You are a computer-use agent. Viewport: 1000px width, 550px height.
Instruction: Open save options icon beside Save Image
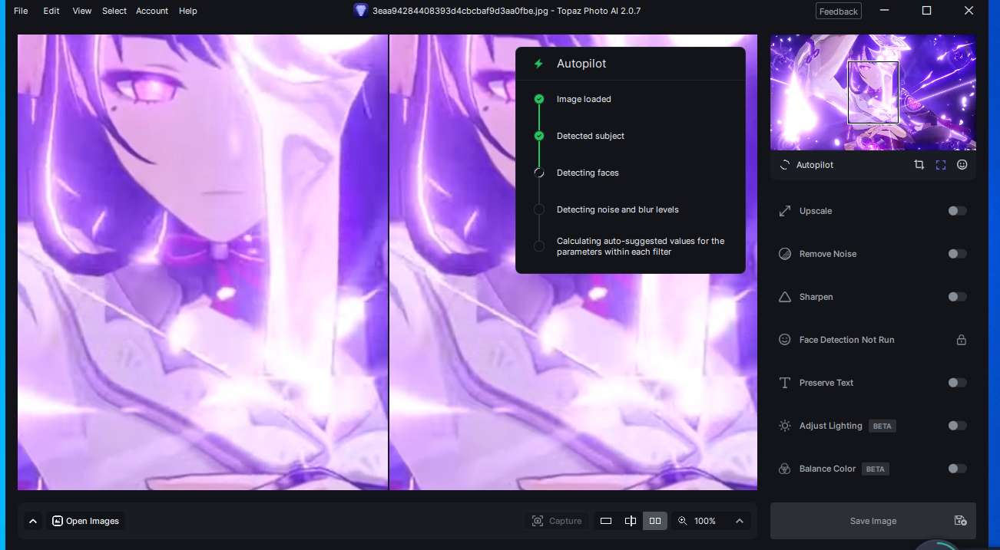point(960,521)
